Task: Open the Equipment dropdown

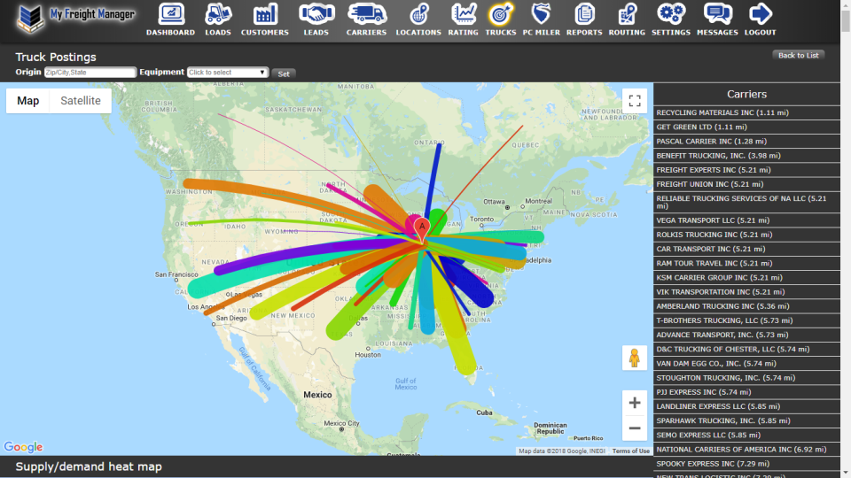Action: (x=228, y=72)
